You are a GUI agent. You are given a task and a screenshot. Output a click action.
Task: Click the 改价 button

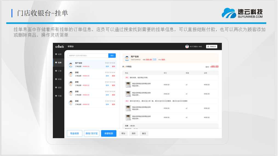click(x=134, y=133)
